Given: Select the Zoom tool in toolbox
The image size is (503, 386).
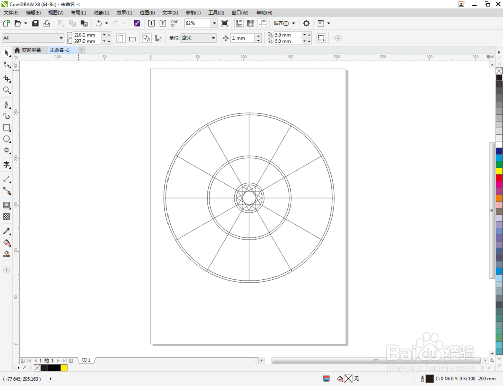Looking at the screenshot, I should pos(7,90).
